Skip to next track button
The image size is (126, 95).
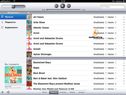pos(69,6)
